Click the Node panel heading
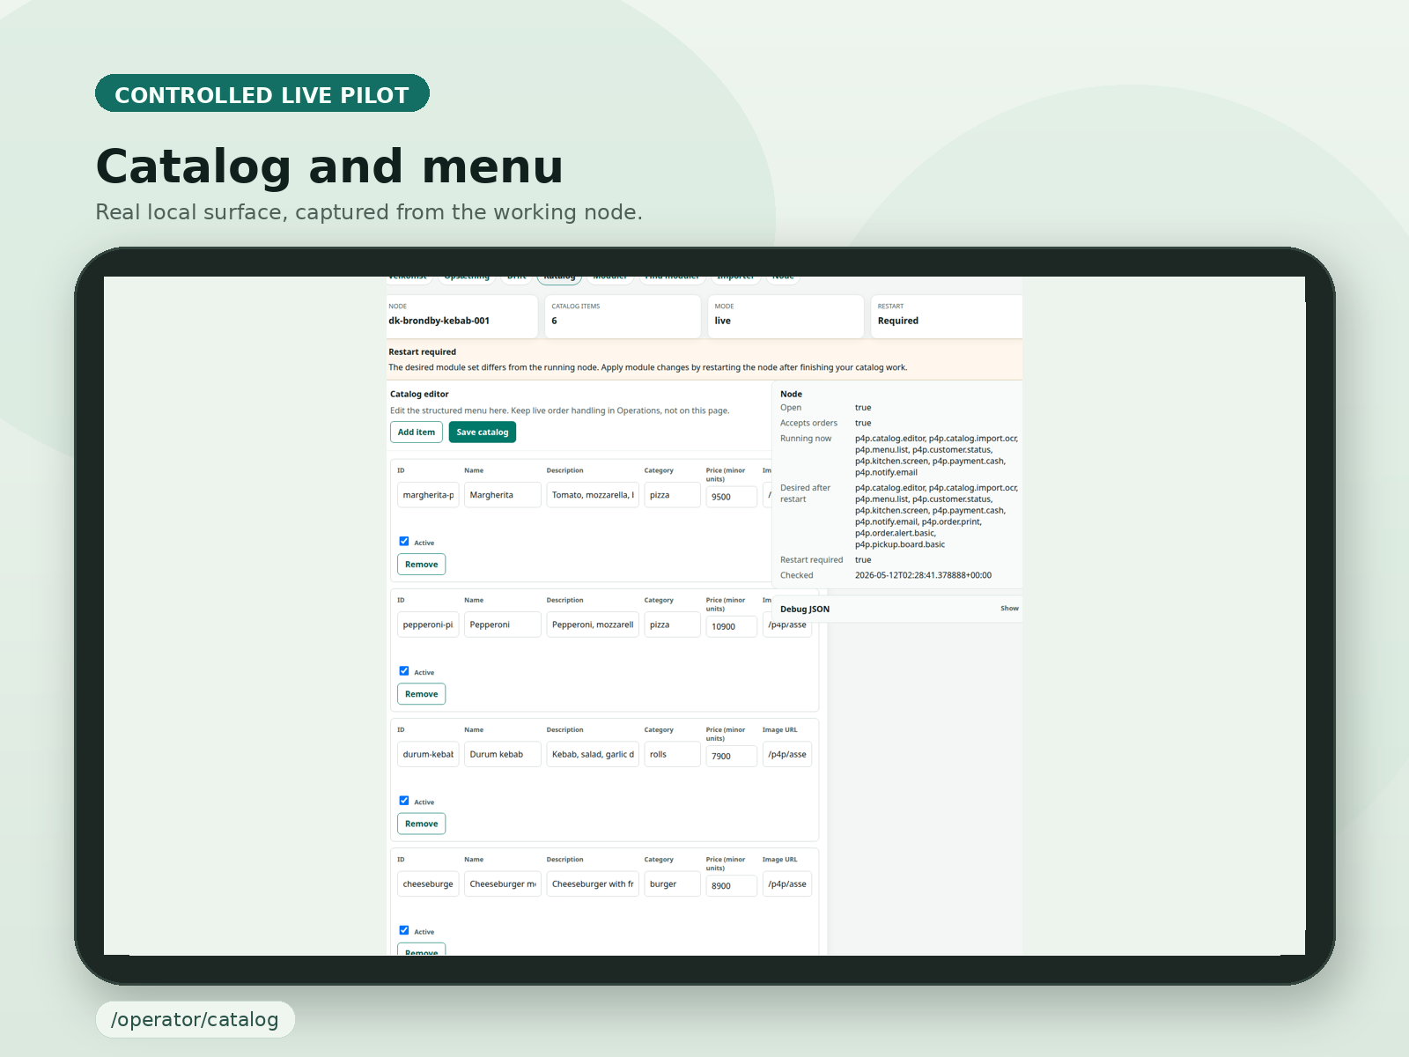The image size is (1409, 1057). 791,394
